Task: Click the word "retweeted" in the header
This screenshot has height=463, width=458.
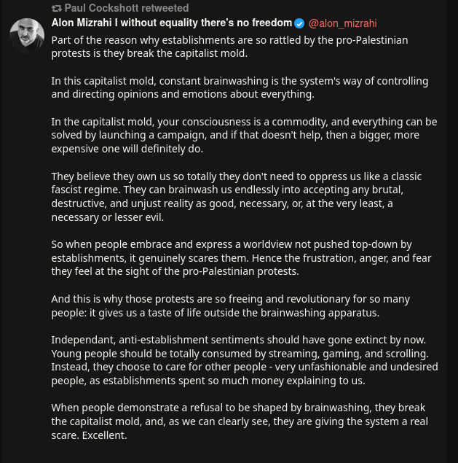Action: click(165, 8)
